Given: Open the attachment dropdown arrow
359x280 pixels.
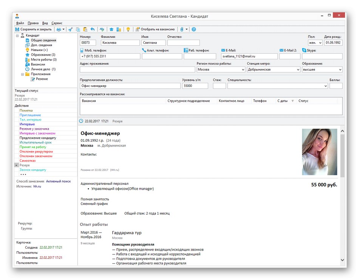Looking at the screenshot, I should pyautogui.click(x=187, y=29).
